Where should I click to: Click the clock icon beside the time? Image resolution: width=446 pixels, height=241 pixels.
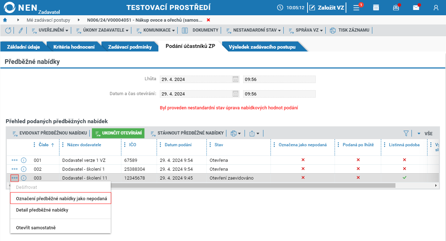pyautogui.click(x=280, y=7)
